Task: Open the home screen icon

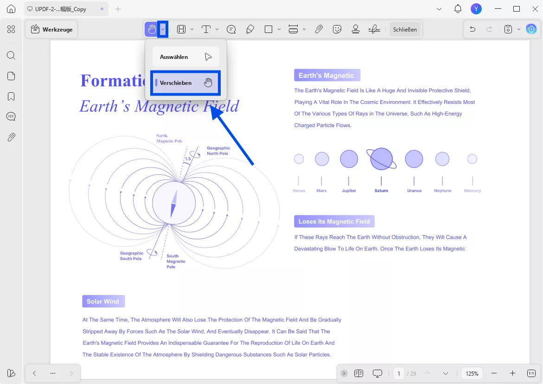Action: (x=11, y=9)
